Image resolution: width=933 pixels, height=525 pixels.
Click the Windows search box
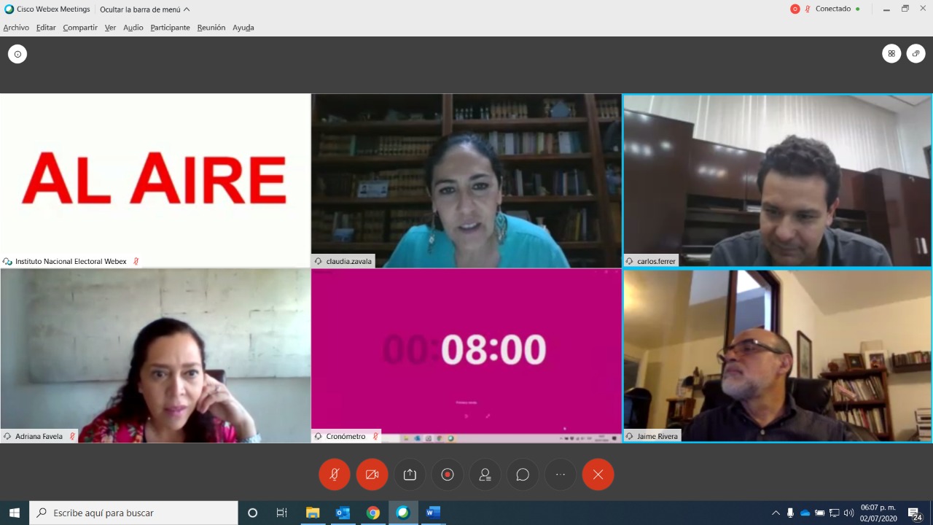pyautogui.click(x=133, y=513)
